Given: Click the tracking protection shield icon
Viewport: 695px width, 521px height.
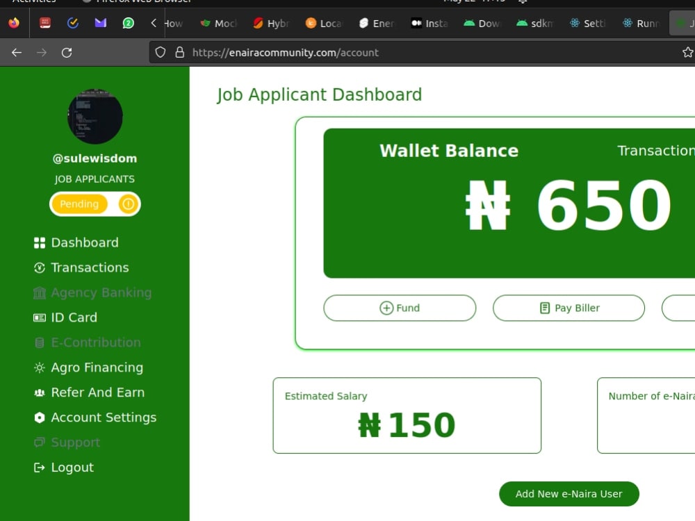Looking at the screenshot, I should coord(161,53).
